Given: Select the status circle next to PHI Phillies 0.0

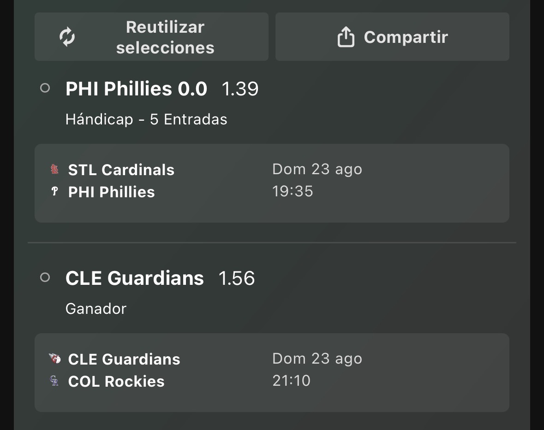Looking at the screenshot, I should (45, 88).
